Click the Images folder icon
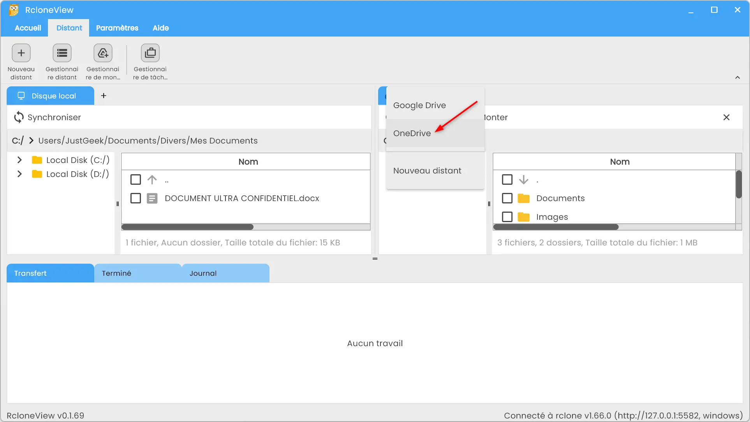The image size is (750, 422). pyautogui.click(x=524, y=217)
